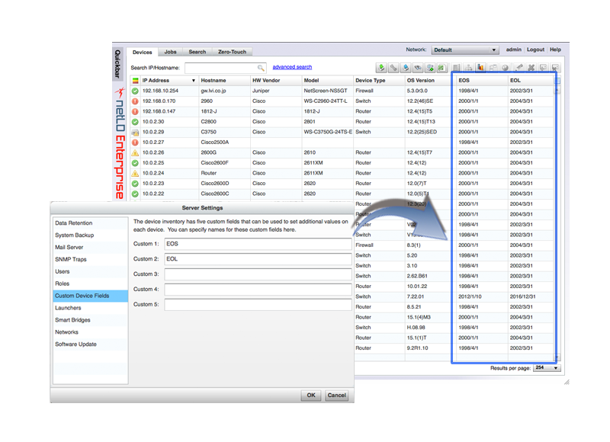Select Software Update in settings list

90,344
